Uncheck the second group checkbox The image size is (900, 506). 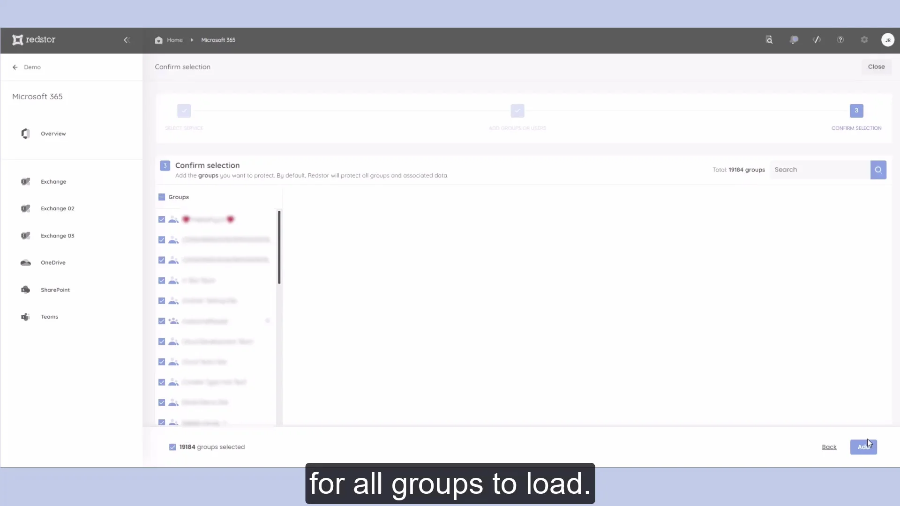click(162, 240)
